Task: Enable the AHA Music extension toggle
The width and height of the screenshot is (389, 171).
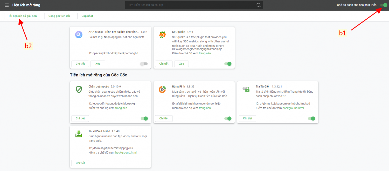Action: (144, 64)
